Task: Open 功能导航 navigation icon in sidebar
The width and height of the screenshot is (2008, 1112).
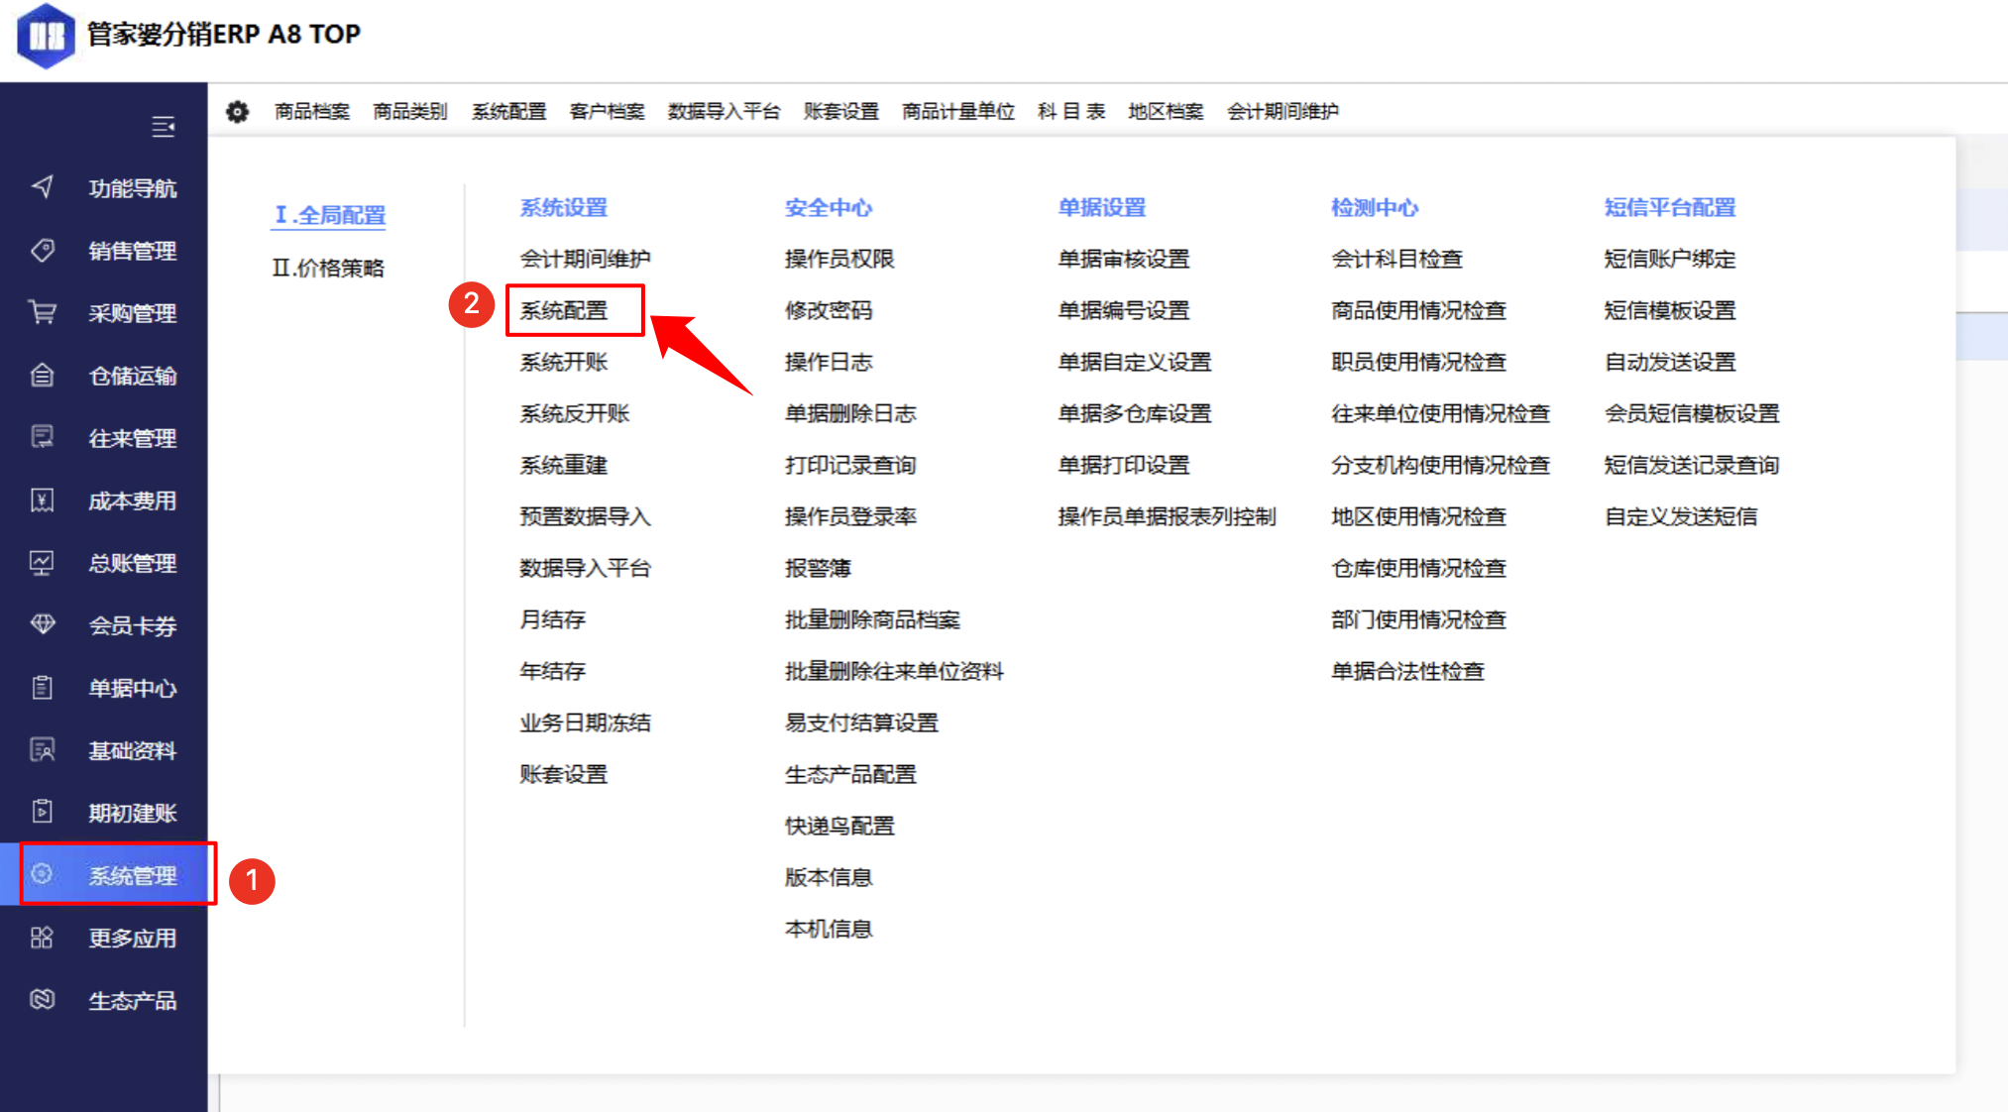Action: click(x=43, y=187)
